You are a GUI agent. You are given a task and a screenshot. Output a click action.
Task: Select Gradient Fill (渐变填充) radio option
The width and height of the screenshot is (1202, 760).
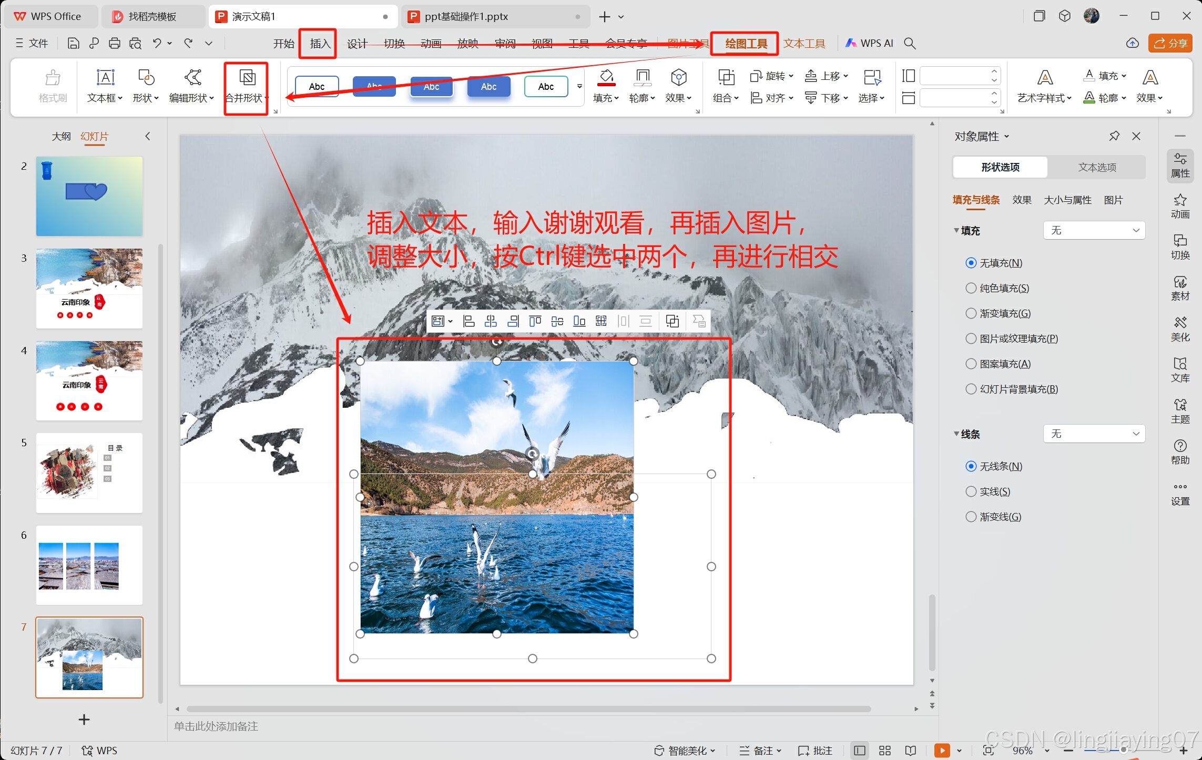coord(971,313)
